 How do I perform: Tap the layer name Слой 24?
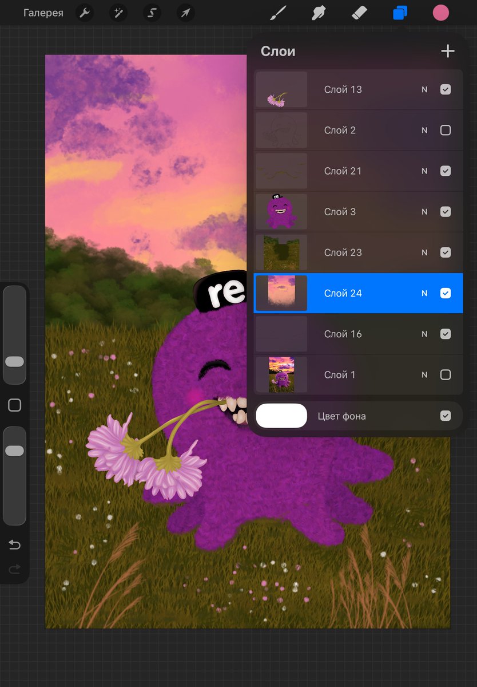[x=343, y=293]
